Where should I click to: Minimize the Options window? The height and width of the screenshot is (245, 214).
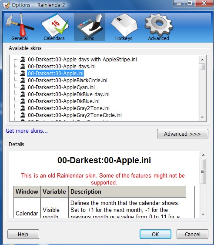pyautogui.click(x=179, y=3)
